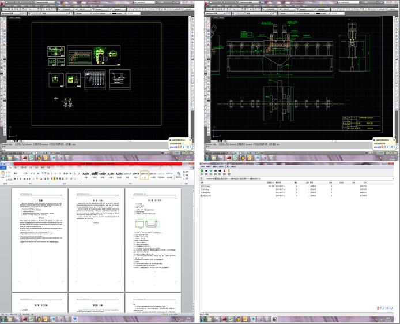The width and height of the screenshot is (400, 324).
Task: Click the text highlight color button in Word
Action: (x=37, y=179)
